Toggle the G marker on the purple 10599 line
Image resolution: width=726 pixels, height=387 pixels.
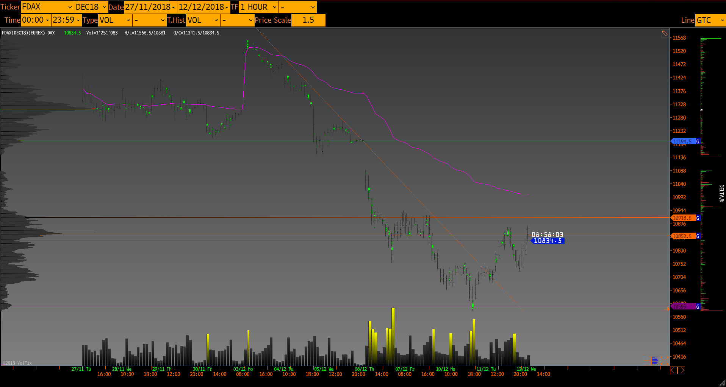pos(698,306)
